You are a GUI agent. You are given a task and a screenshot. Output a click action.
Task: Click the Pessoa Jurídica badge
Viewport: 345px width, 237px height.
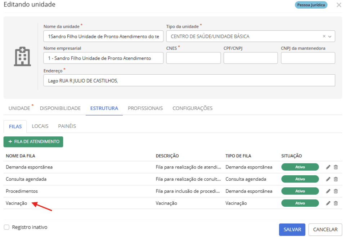click(311, 5)
